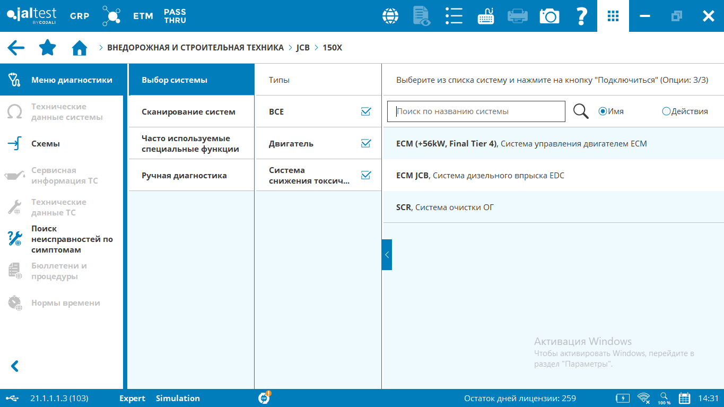This screenshot has height=407, width=724.
Task: Open favorites with the star icon
Action: coord(48,48)
